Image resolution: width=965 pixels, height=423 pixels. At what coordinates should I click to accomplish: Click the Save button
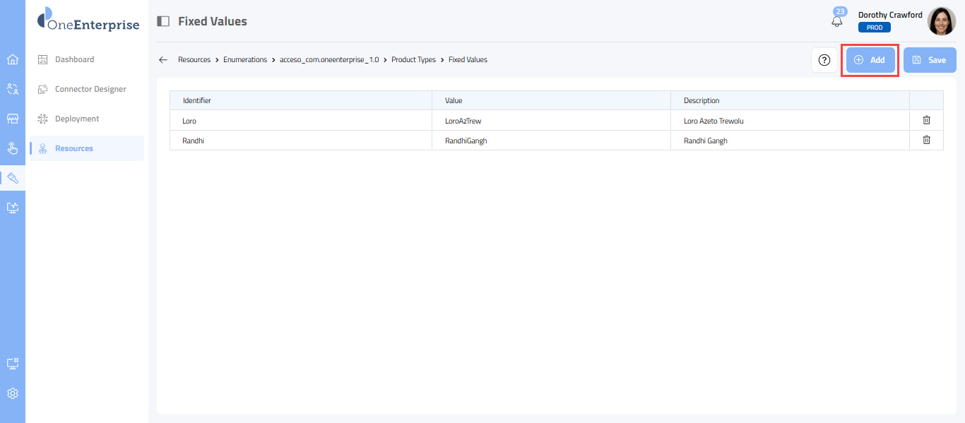pos(929,60)
